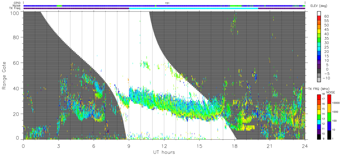Click the CPID value '151' above the plot
Viewport: 343px width, 158px height.
167,3
